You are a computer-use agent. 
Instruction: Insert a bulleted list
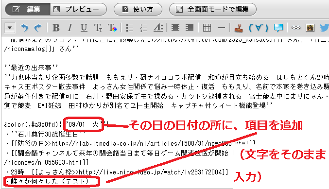(x=130, y=28)
